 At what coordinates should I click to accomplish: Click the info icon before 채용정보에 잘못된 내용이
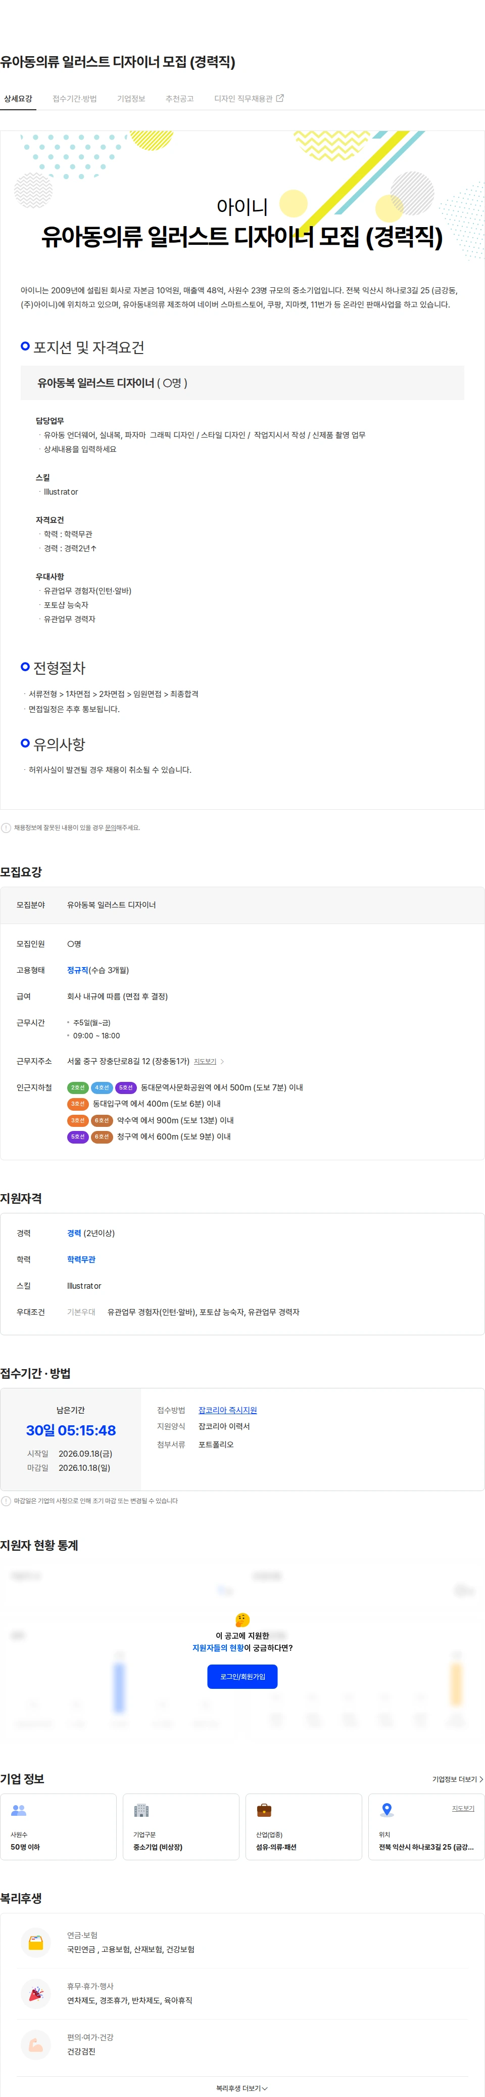click(x=7, y=827)
